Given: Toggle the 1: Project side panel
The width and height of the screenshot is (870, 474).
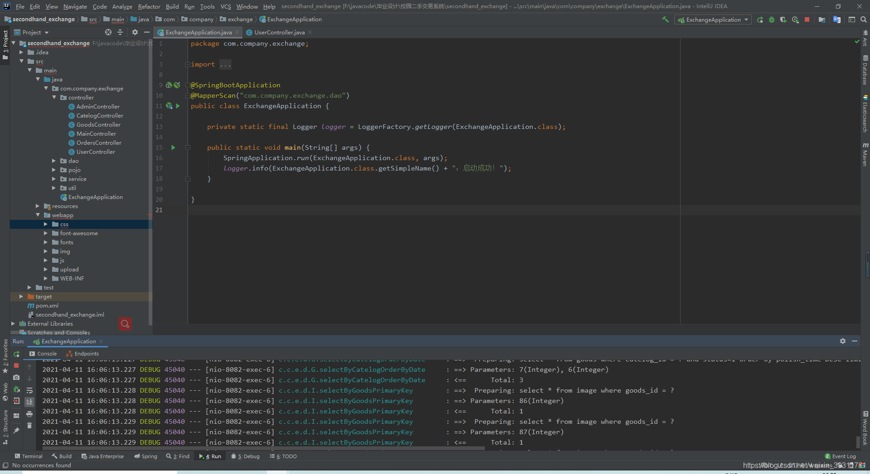Looking at the screenshot, I should (x=5, y=44).
